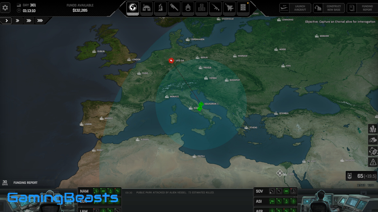Click the Funds Available $132,285 display

[x=80, y=8]
